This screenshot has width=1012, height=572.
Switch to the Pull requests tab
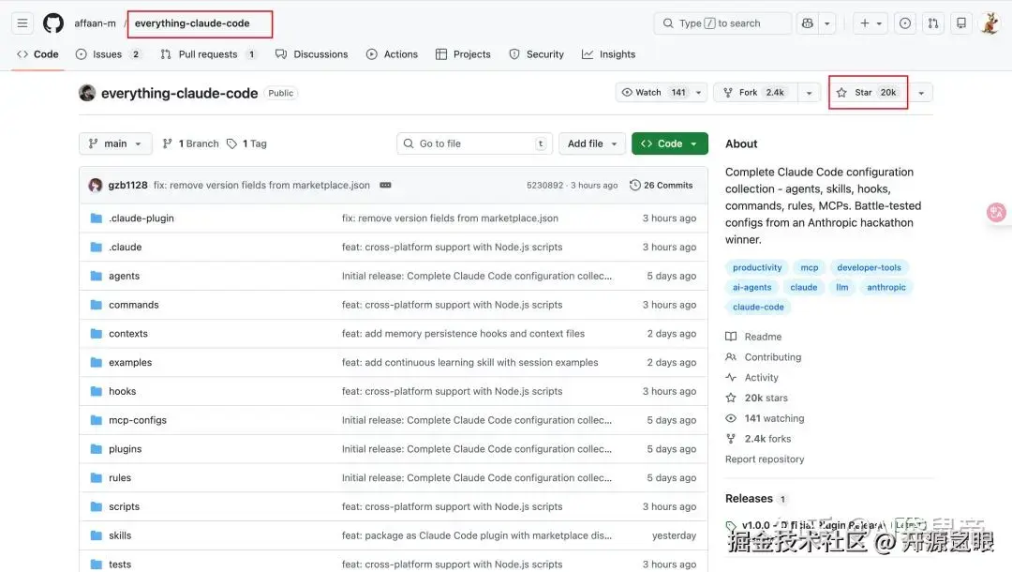[208, 54]
